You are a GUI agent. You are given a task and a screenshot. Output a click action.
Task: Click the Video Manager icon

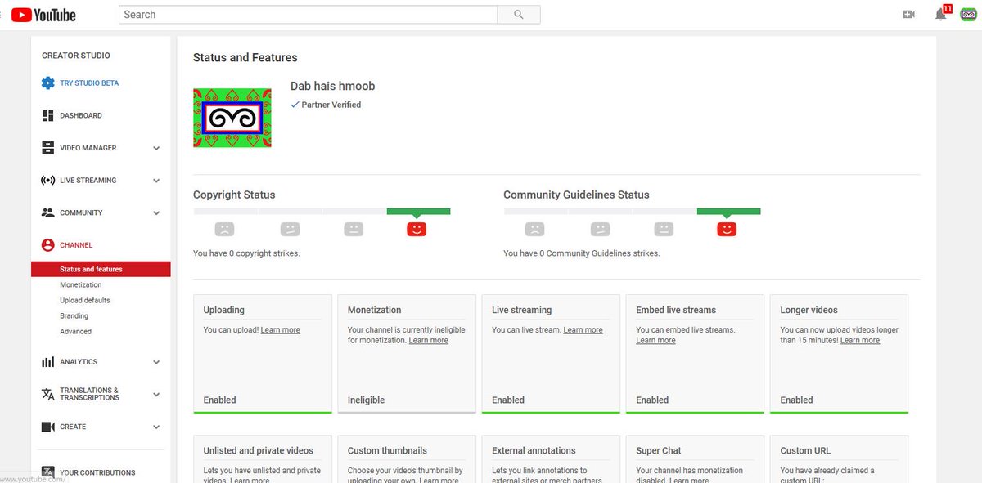[47, 148]
